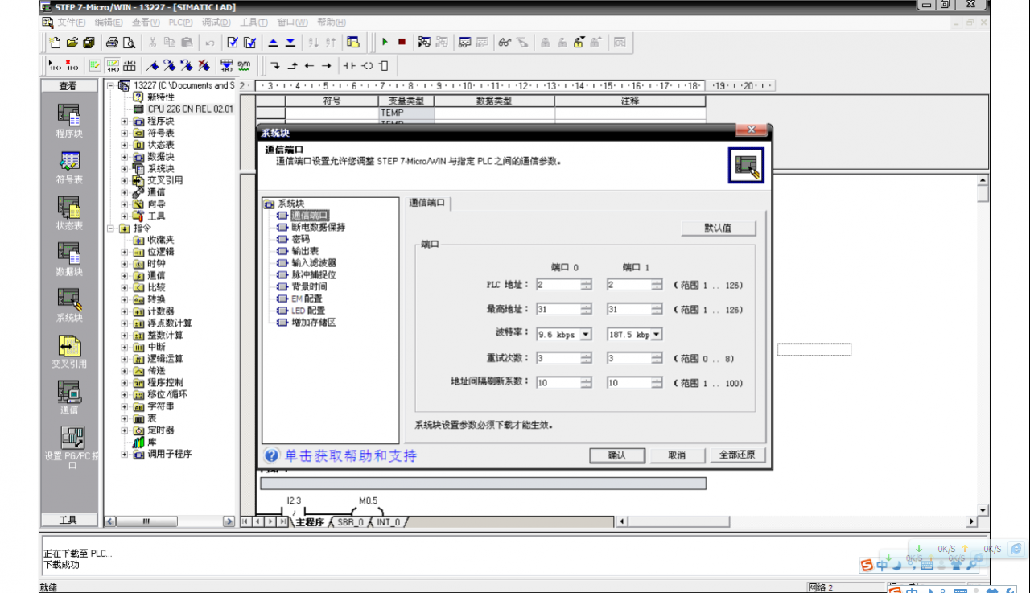Collapse the 指令 tree node
The height and width of the screenshot is (593, 1030).
point(111,229)
